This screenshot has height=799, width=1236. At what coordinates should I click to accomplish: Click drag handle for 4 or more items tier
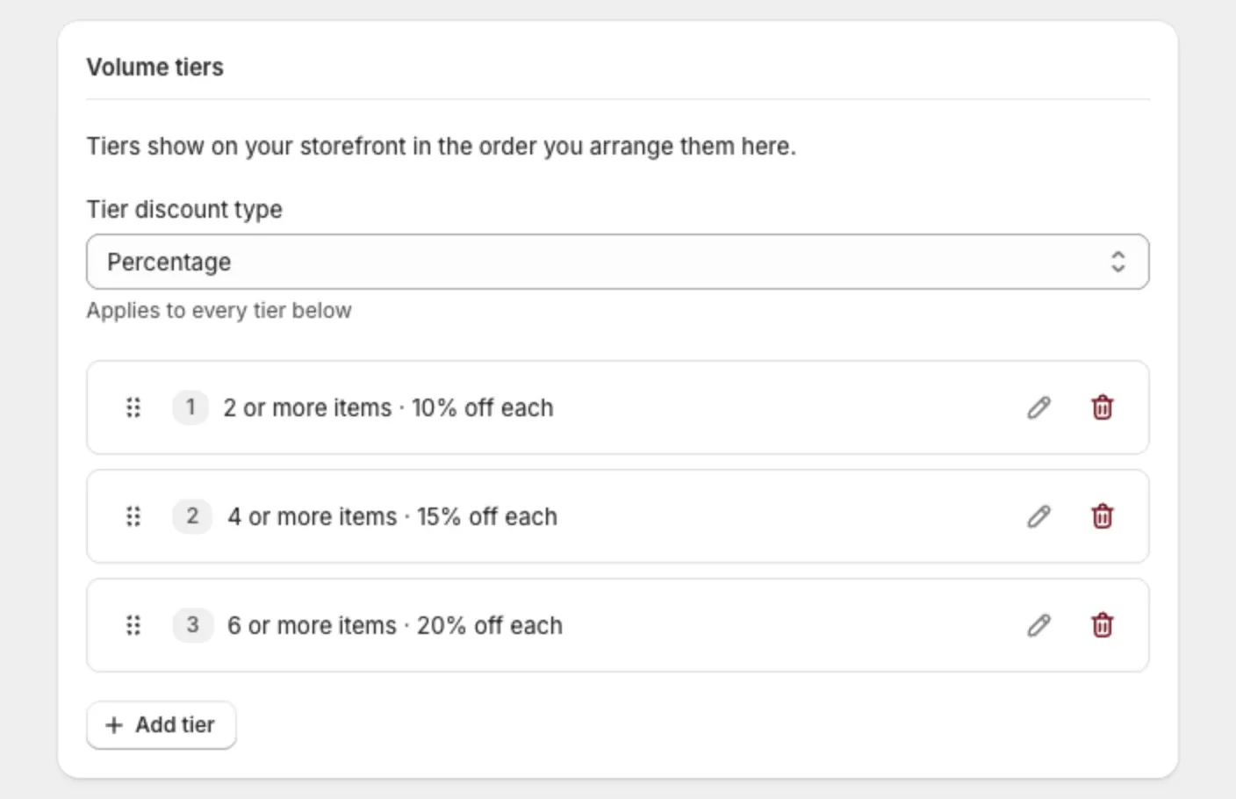coord(133,516)
